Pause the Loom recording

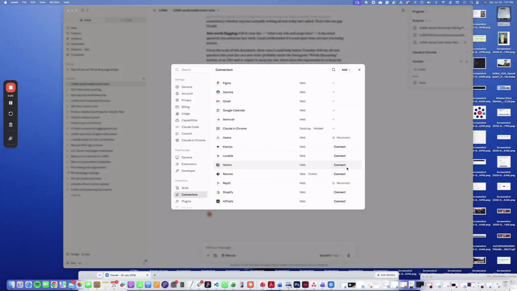[x=11, y=103]
